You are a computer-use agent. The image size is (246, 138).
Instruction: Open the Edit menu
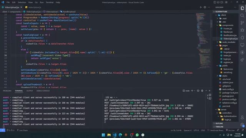[14, 2]
